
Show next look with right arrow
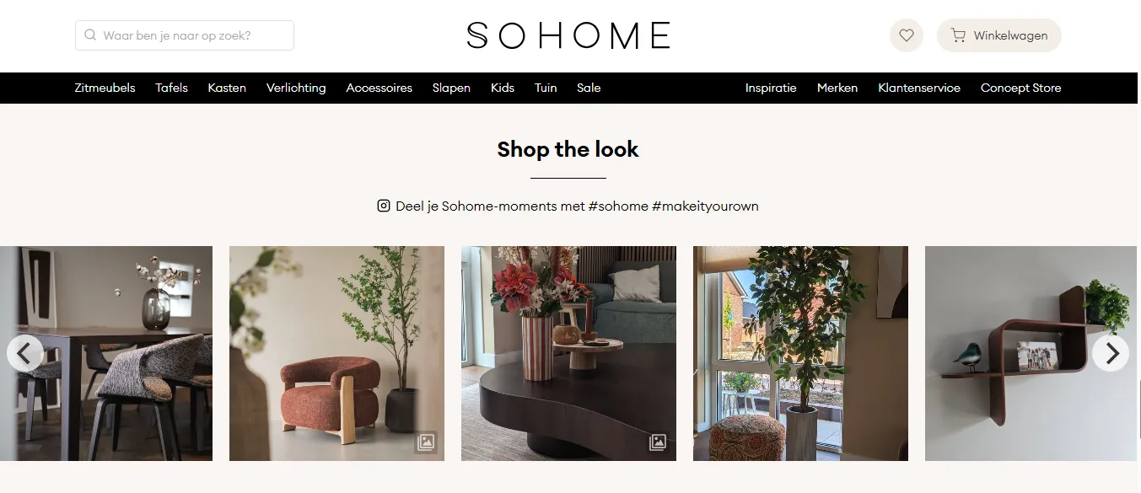pyautogui.click(x=1111, y=353)
